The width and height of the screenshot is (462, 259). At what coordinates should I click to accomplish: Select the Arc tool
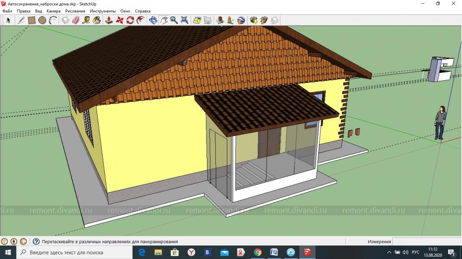[x=53, y=20]
